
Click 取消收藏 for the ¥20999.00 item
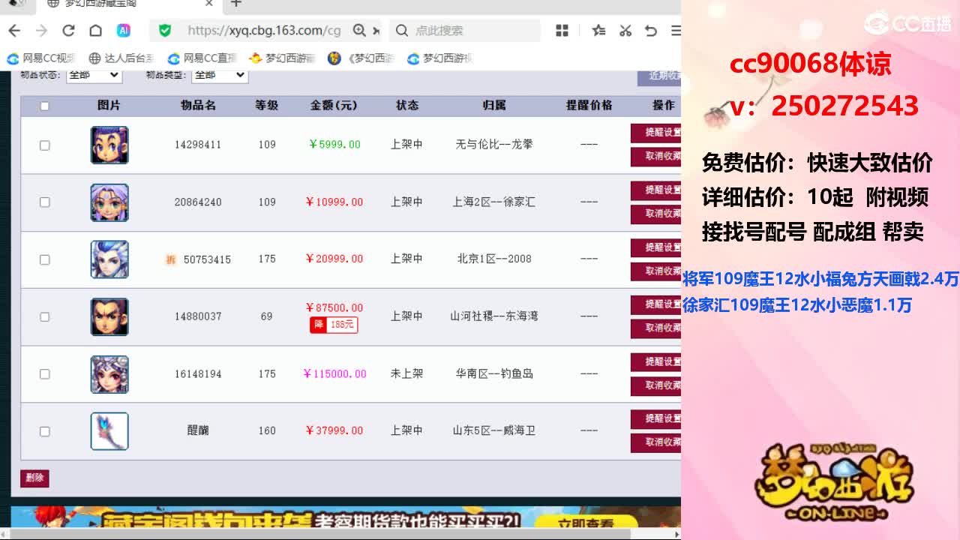coord(656,271)
